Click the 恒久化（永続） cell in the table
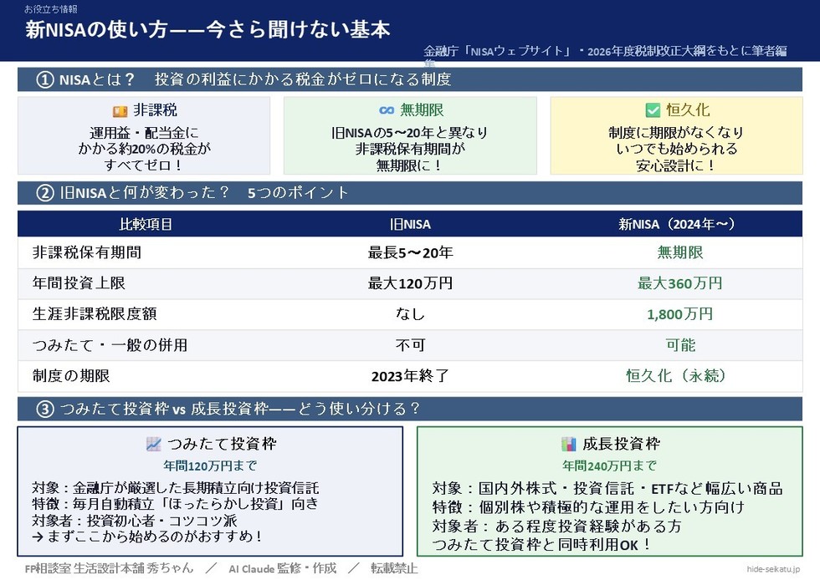 [676, 376]
